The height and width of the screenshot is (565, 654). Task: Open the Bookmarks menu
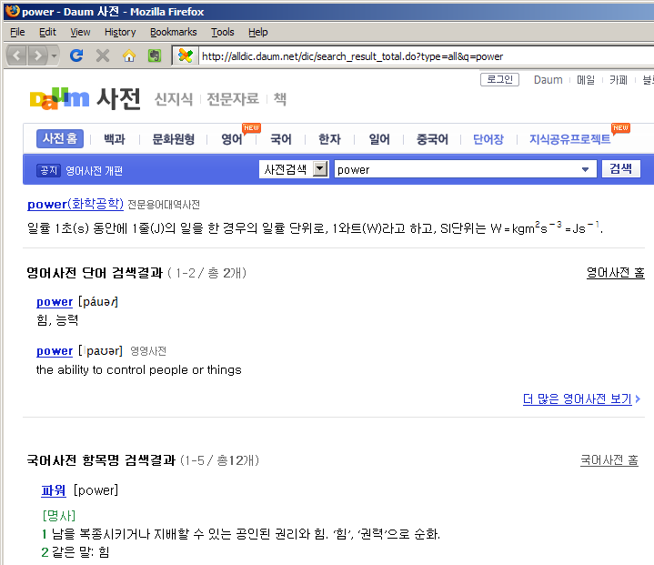tap(173, 32)
